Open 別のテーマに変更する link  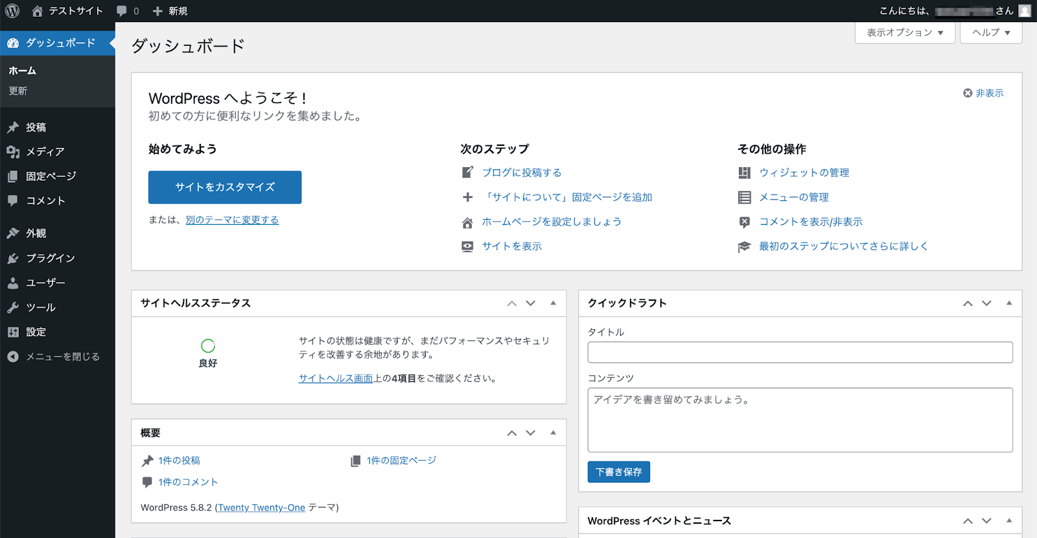pos(232,220)
